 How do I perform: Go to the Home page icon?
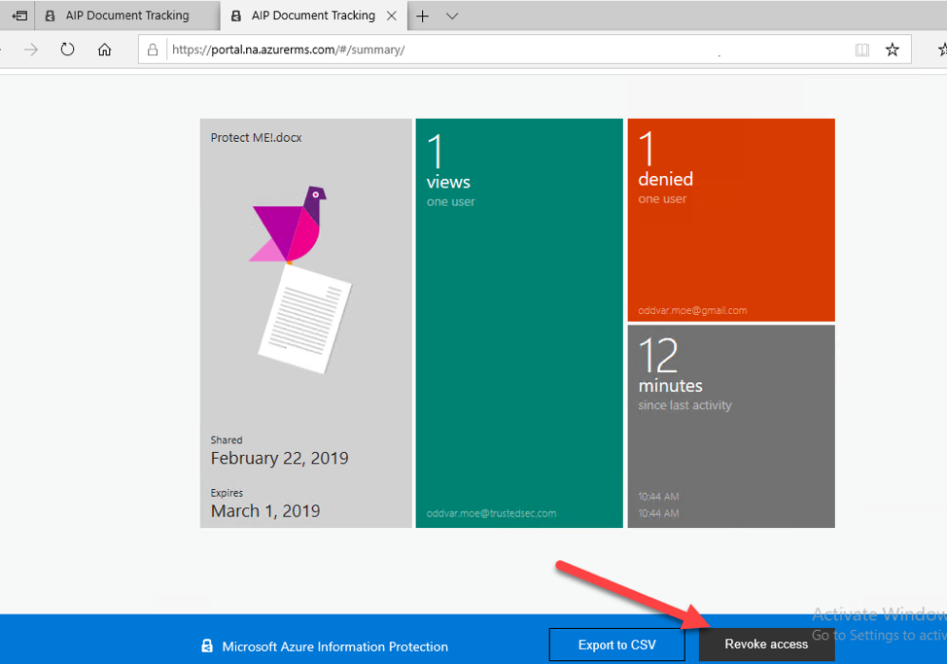[104, 50]
